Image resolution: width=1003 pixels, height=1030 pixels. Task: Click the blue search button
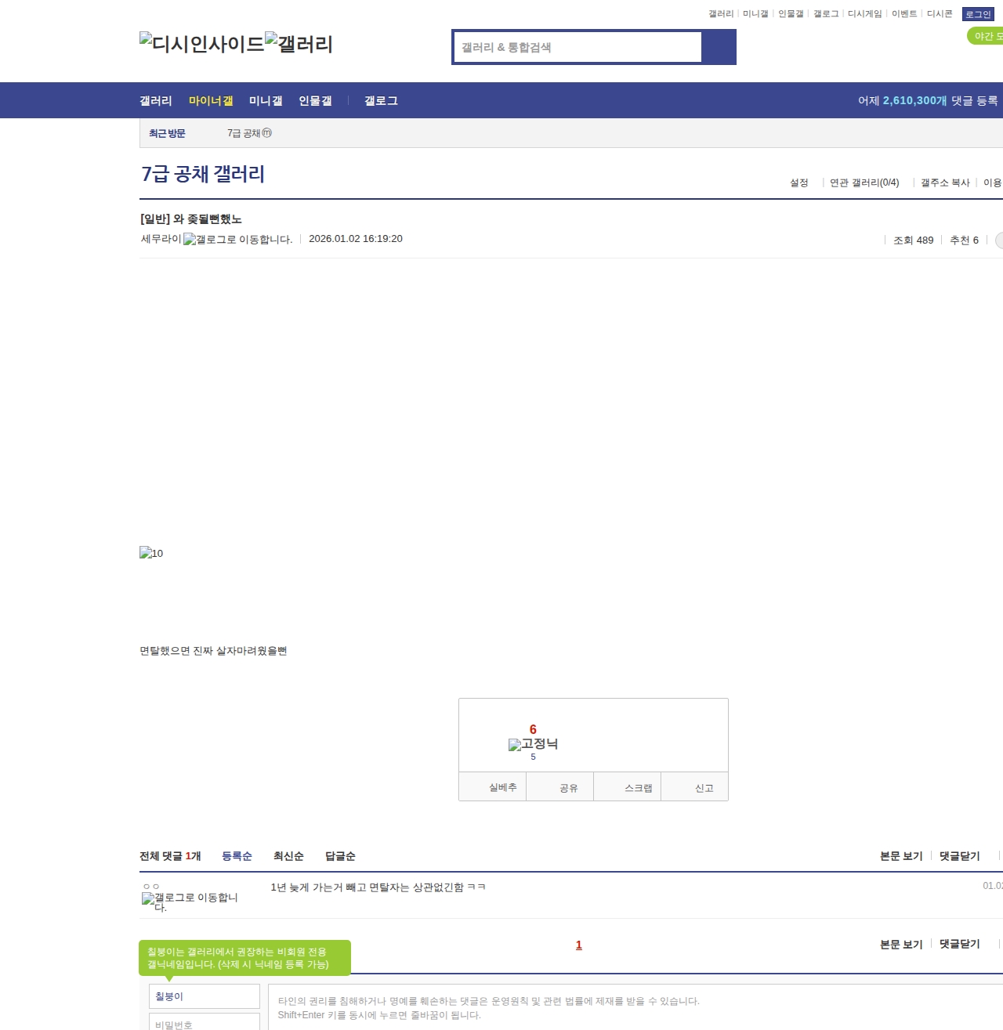point(719,47)
